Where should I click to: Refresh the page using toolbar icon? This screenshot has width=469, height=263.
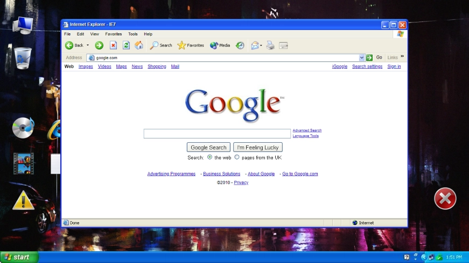[x=126, y=46]
